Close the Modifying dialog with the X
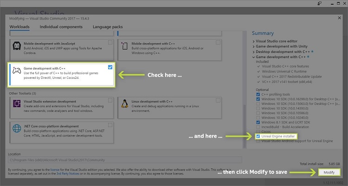The width and height of the screenshot is (348, 186). point(339,18)
